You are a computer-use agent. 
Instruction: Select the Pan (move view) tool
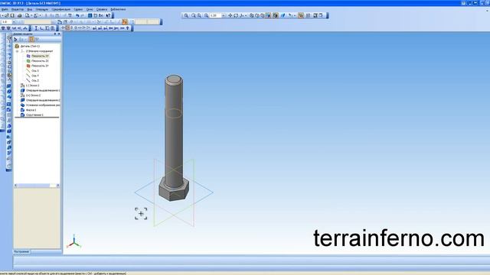[x=230, y=15]
